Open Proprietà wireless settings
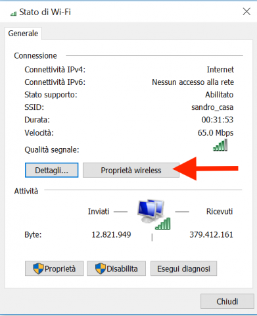This screenshot has width=257, height=316. point(131,170)
